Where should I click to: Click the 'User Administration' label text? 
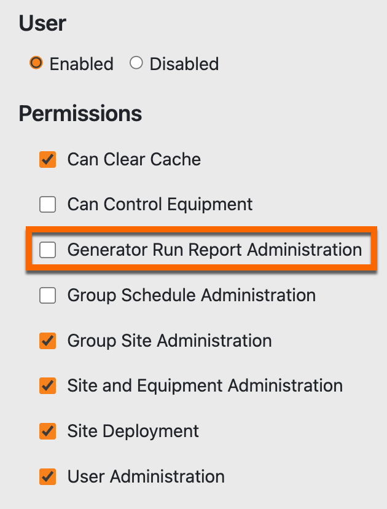click(x=146, y=476)
